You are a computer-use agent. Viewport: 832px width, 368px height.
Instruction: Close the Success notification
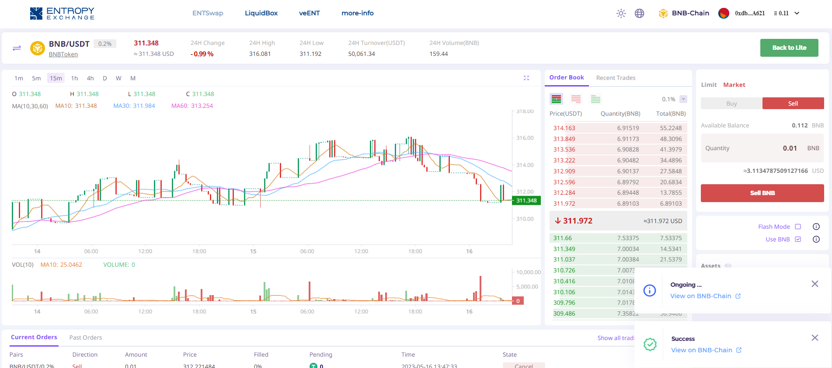[815, 338]
